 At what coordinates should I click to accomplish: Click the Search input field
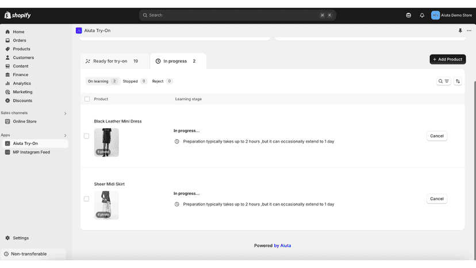coord(237,15)
